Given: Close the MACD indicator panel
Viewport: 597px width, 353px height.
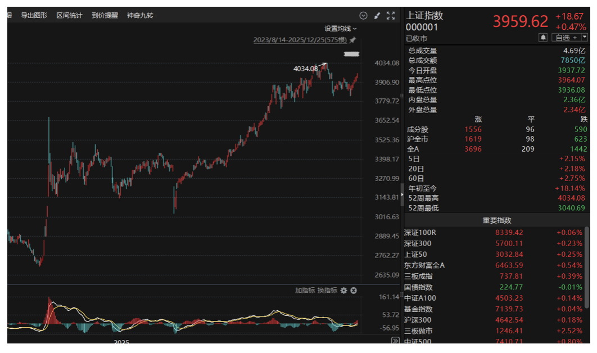Looking at the screenshot, I should (354, 291).
